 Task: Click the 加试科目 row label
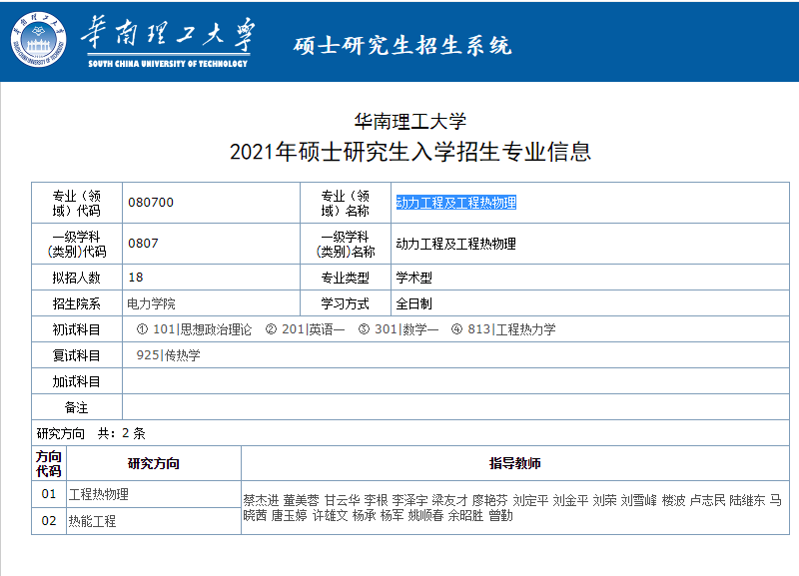tap(77, 381)
